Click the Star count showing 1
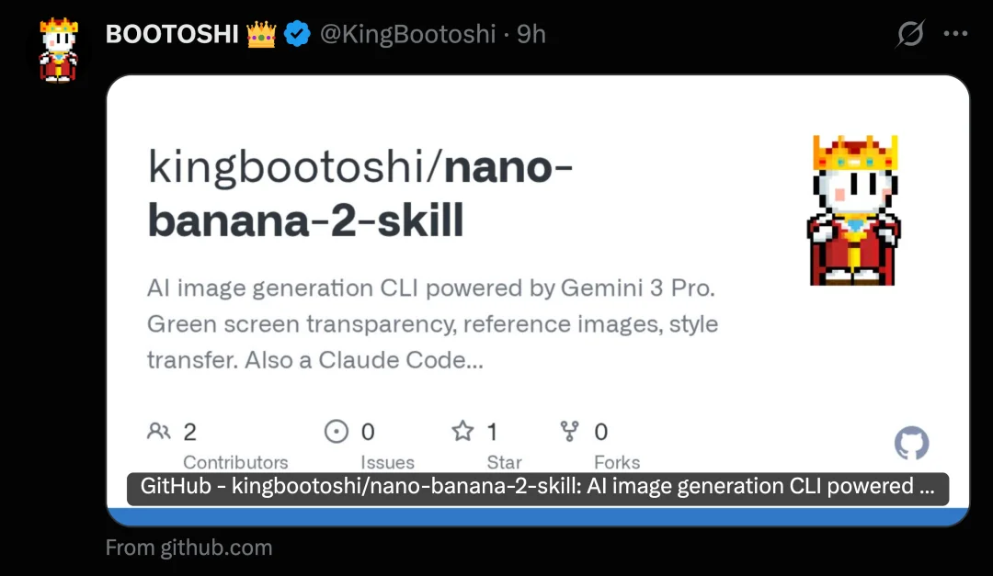This screenshot has width=993, height=576. click(491, 431)
